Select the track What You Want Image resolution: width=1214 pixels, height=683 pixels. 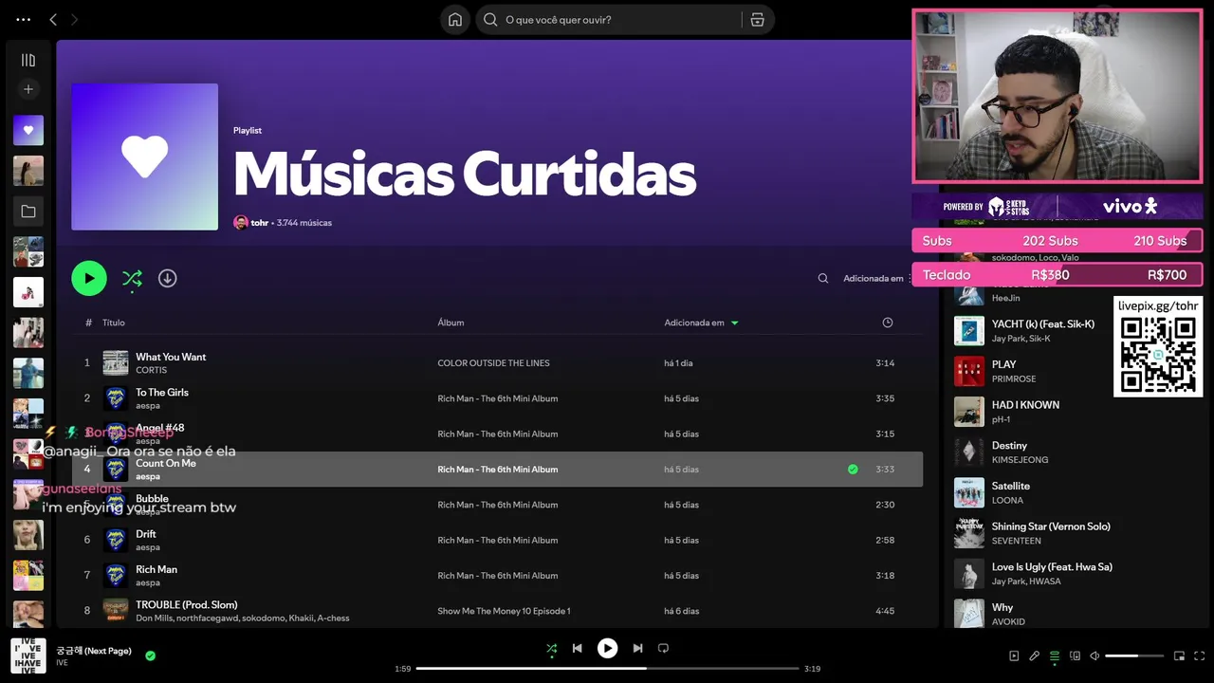171,357
